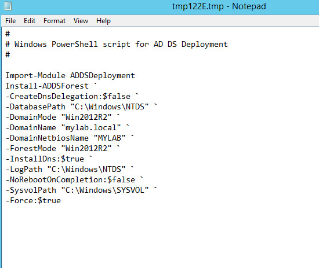The width and height of the screenshot is (319, 268).
Task: Click on the -SysvolPath "C:\Windows\SYSVOL" line
Action: coord(81,190)
